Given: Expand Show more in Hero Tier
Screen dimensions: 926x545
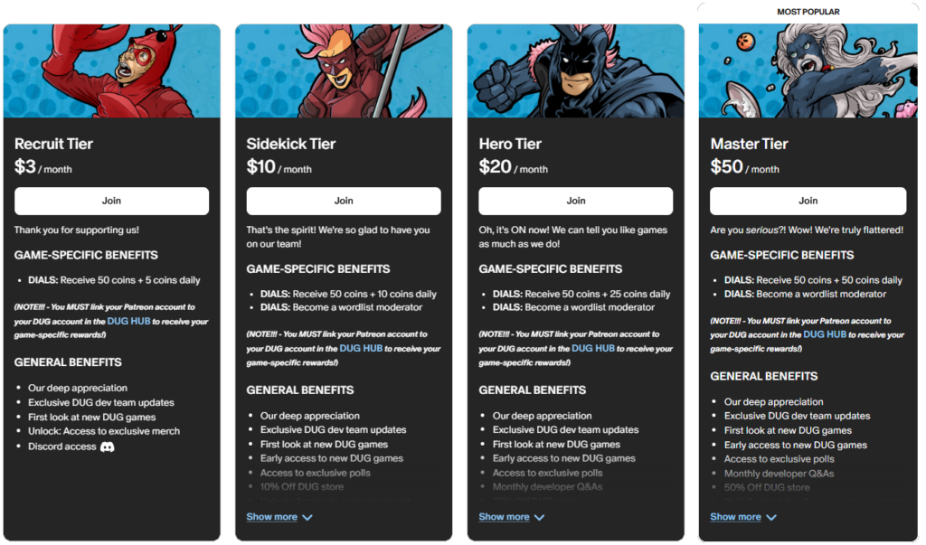Looking at the screenshot, I should tap(504, 517).
